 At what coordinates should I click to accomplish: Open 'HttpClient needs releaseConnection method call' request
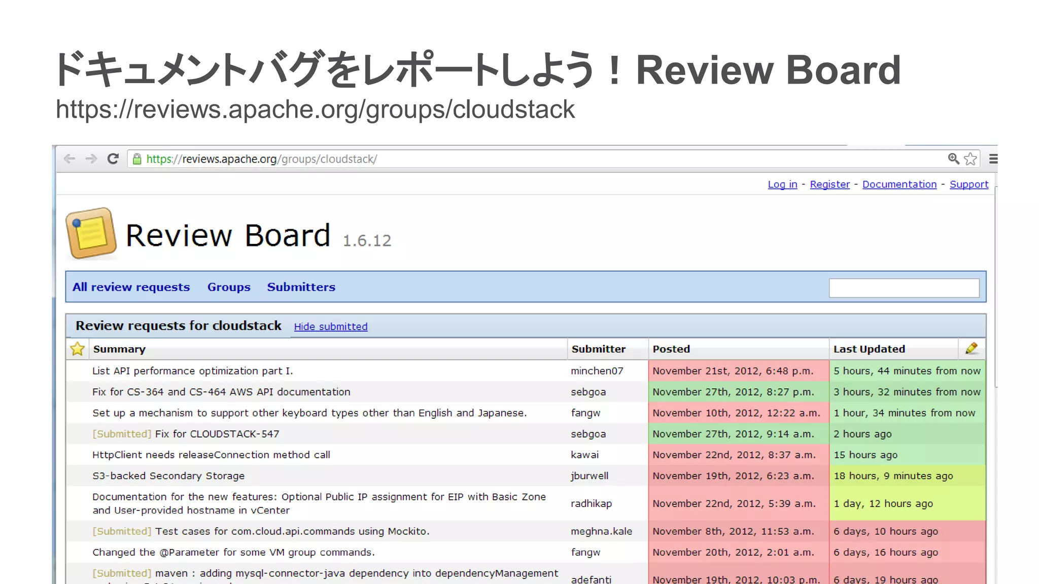coord(211,455)
